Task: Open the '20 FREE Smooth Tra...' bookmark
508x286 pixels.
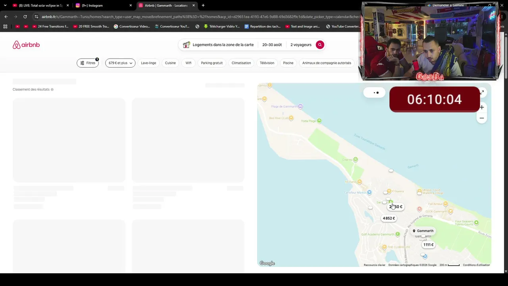Action: pos(91,27)
